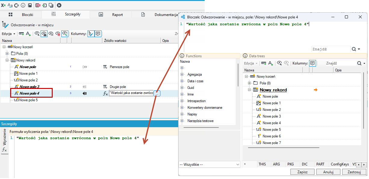The height and width of the screenshot is (179, 369).
Task: Toggle the comments column button after Kolumny
Action: 98,34
